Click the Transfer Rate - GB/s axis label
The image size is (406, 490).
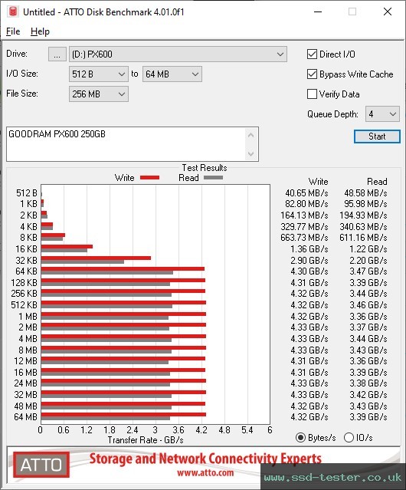coord(146,440)
